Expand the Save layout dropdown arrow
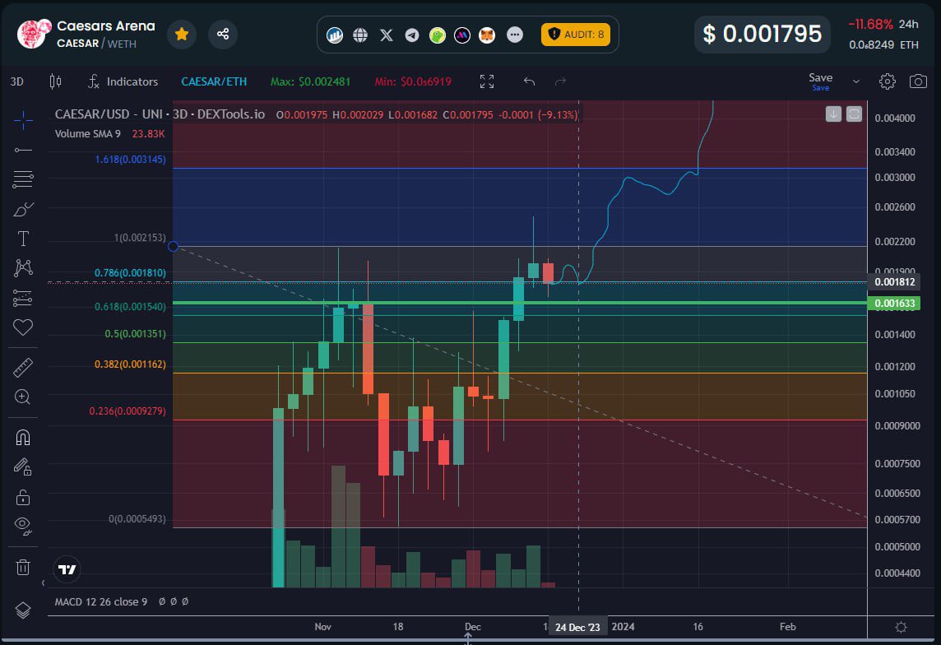Viewport: 941px width, 645px height. pyautogui.click(x=856, y=81)
